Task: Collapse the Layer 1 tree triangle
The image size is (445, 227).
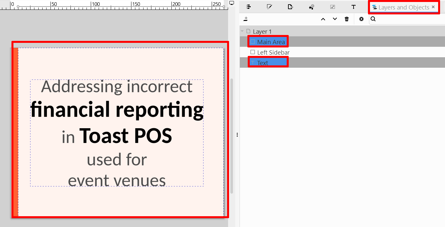Action: (242, 31)
